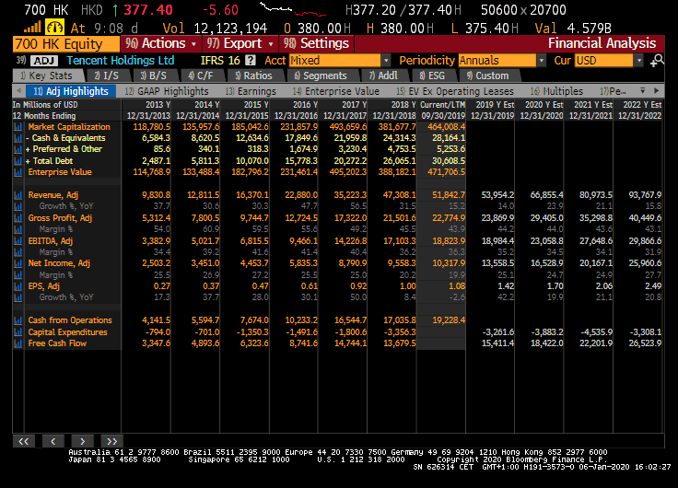Go to previous page with single-left arrow
678x488 pixels.
point(53,441)
